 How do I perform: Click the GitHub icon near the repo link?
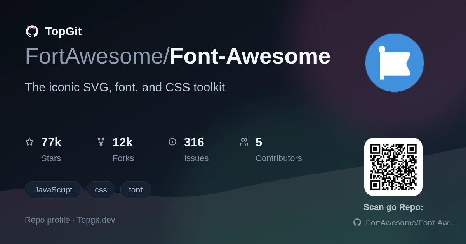357,222
